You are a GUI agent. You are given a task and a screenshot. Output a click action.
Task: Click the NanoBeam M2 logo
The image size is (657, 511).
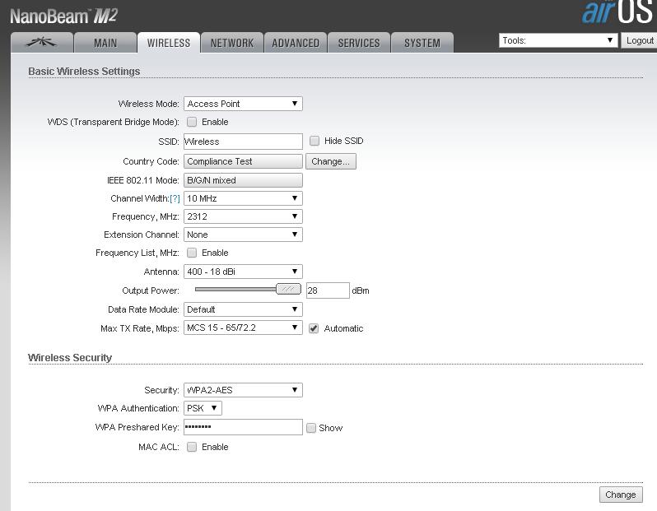[63, 16]
